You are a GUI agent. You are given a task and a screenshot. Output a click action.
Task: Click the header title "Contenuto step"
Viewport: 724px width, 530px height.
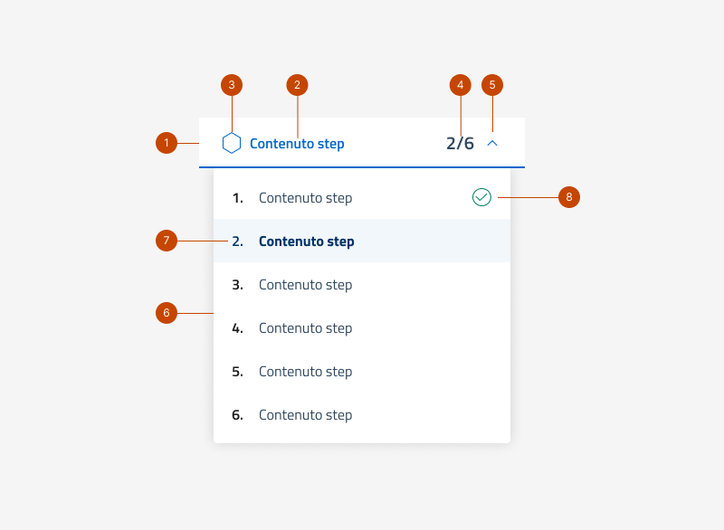[297, 144]
